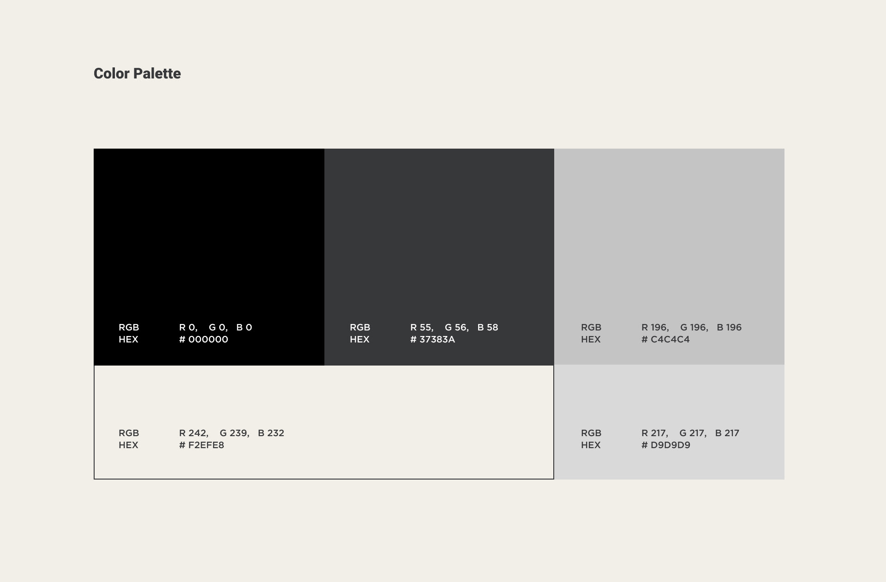Click the Color Palette heading

tap(137, 73)
